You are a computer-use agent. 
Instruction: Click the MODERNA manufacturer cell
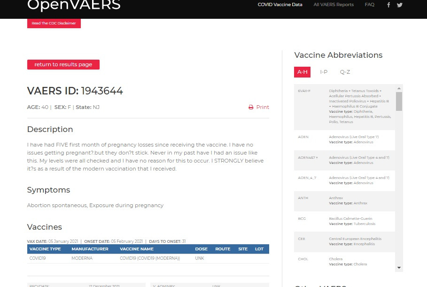point(82,258)
